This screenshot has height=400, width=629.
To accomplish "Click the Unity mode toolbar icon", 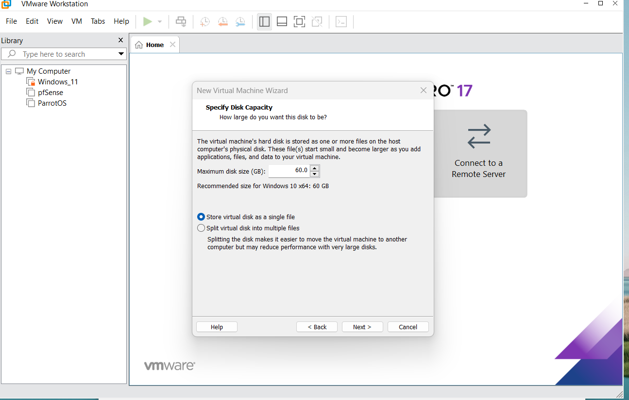I will pyautogui.click(x=317, y=21).
